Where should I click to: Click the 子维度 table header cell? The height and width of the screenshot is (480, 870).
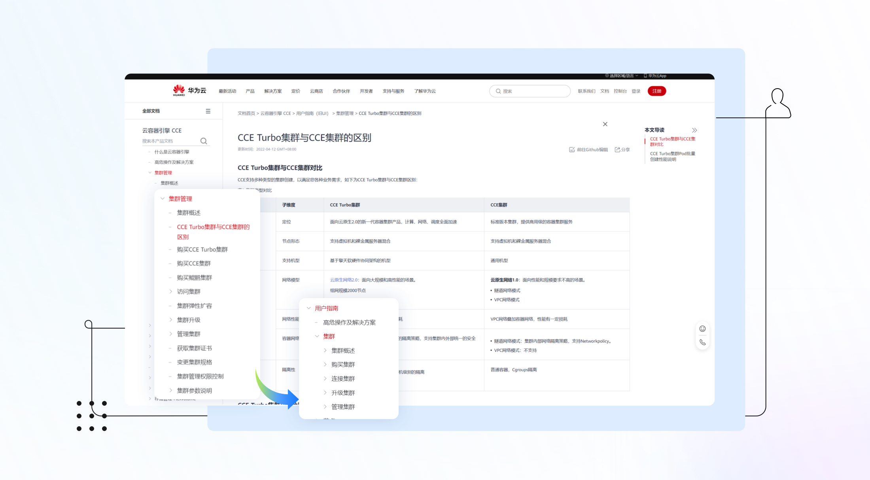300,205
